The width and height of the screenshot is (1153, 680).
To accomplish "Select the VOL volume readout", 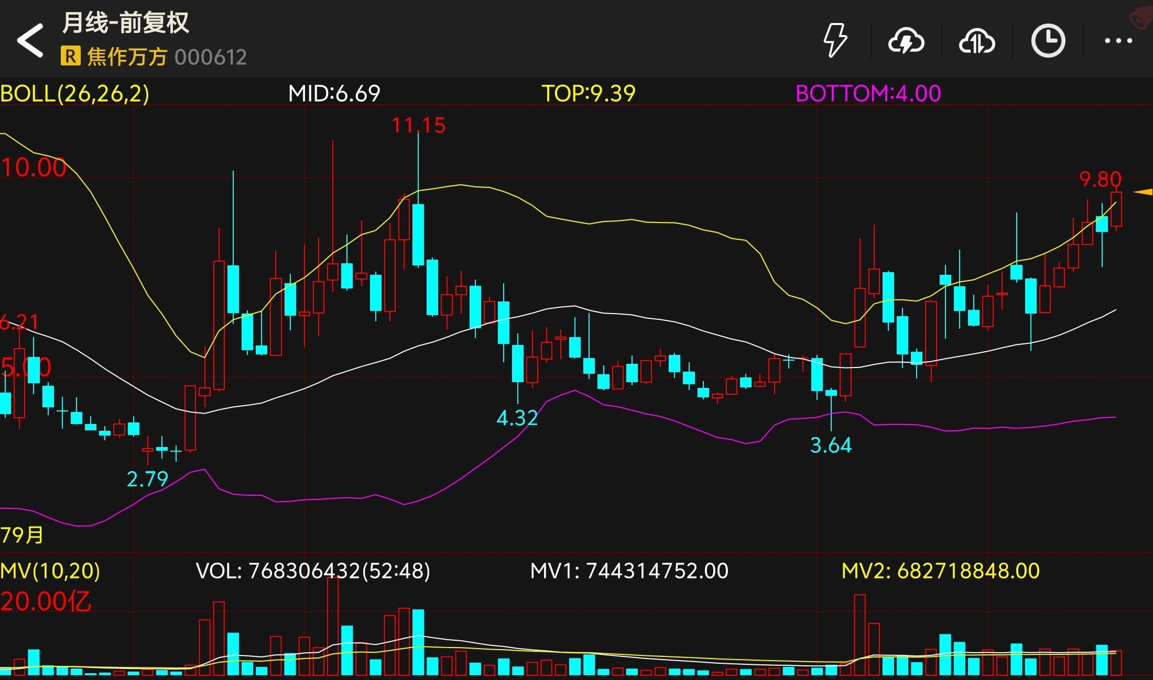I will pos(312,571).
